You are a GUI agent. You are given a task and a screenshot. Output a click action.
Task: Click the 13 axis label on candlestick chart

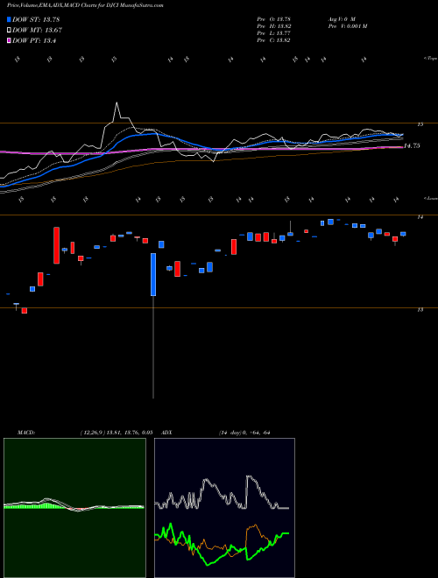coord(420,310)
